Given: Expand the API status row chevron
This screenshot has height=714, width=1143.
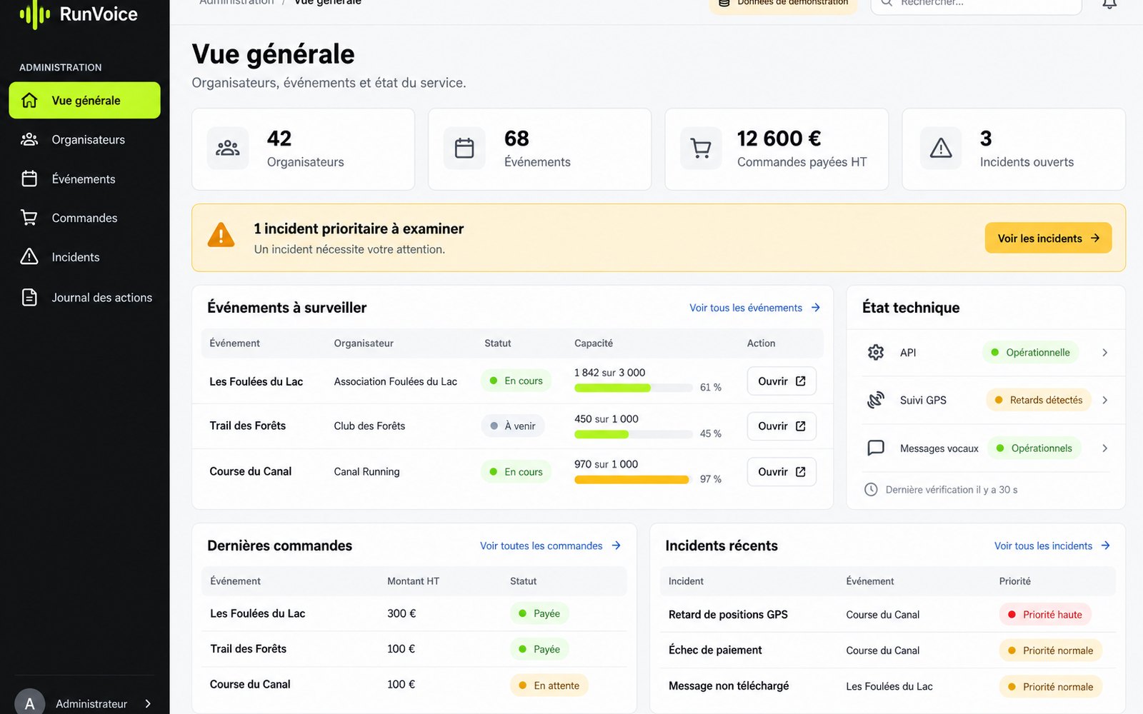Looking at the screenshot, I should coord(1105,353).
